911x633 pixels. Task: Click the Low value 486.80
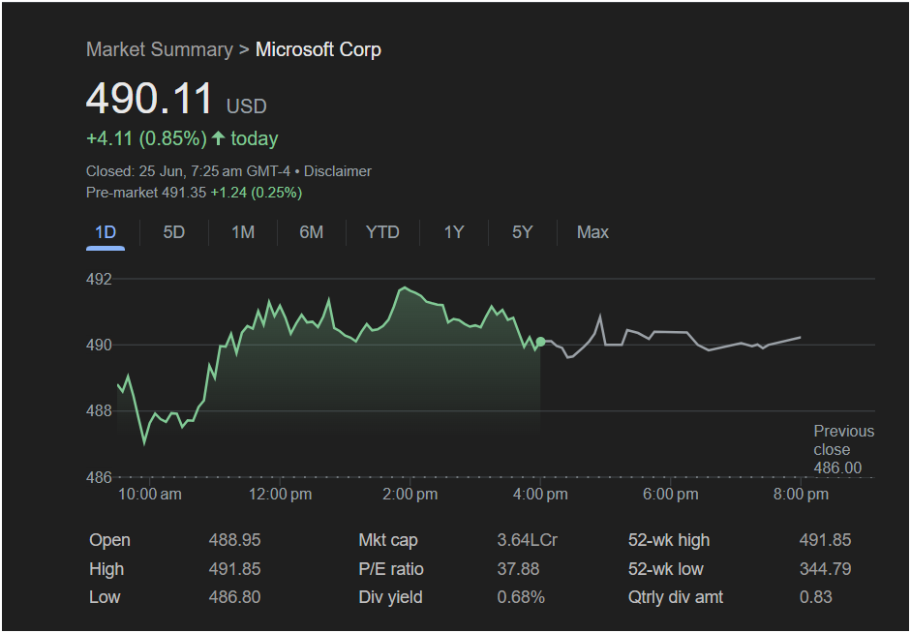point(234,597)
